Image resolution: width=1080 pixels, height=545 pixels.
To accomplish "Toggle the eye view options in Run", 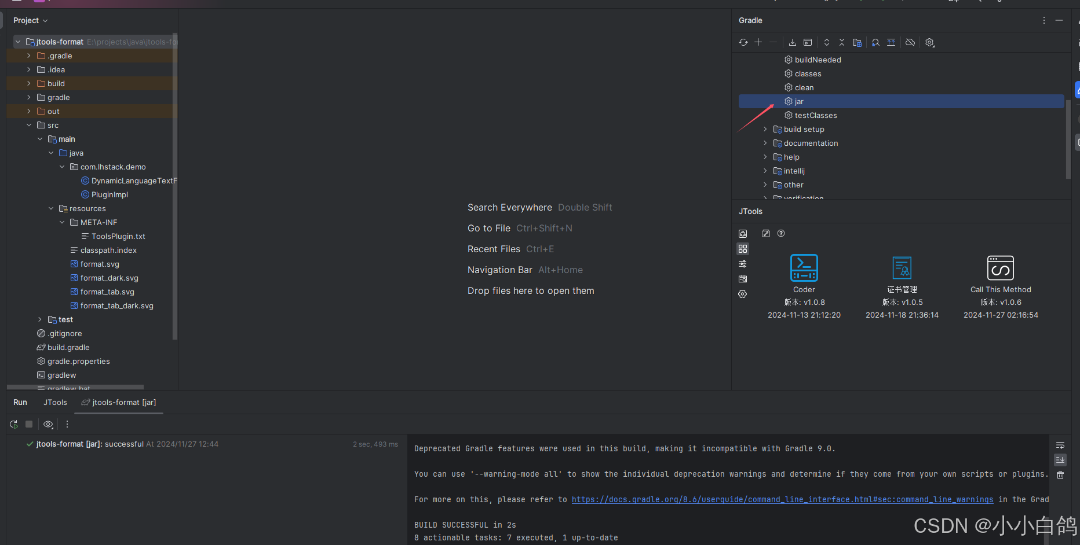I will (48, 424).
